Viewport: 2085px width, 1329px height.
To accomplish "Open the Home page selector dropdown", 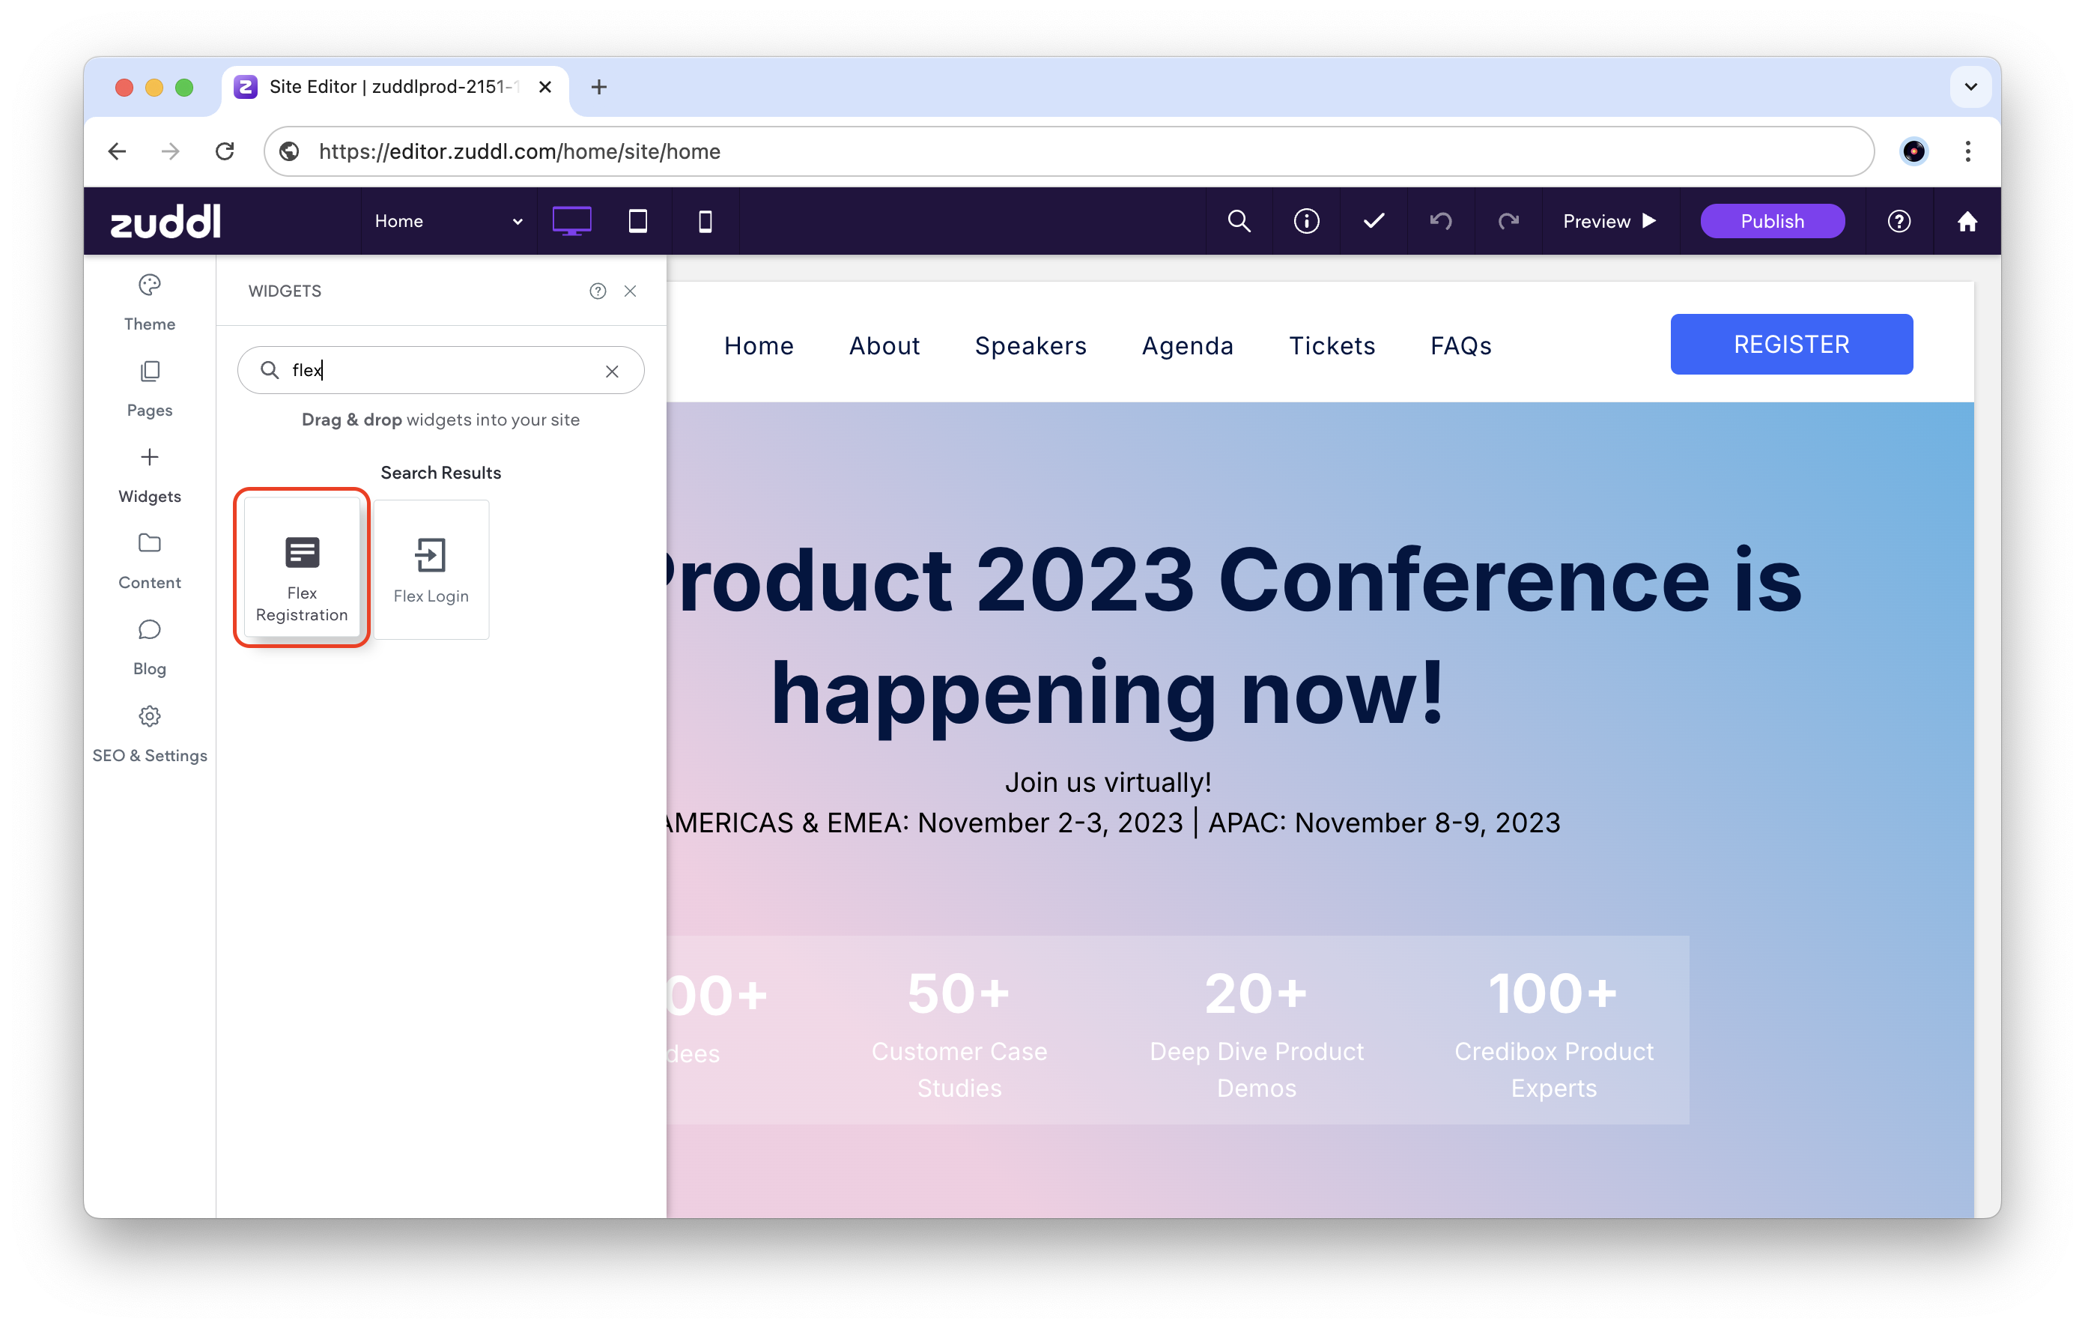I will pyautogui.click(x=448, y=221).
